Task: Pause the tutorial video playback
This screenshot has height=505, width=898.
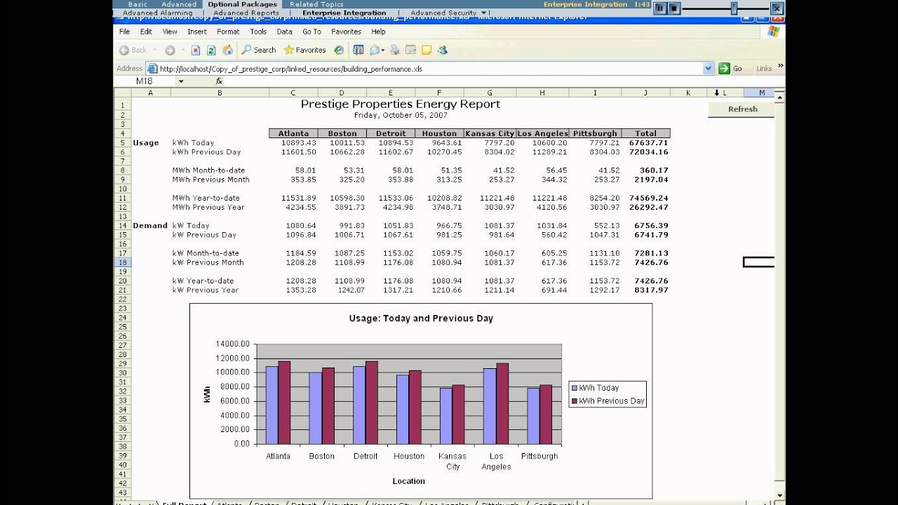Action: tap(659, 8)
